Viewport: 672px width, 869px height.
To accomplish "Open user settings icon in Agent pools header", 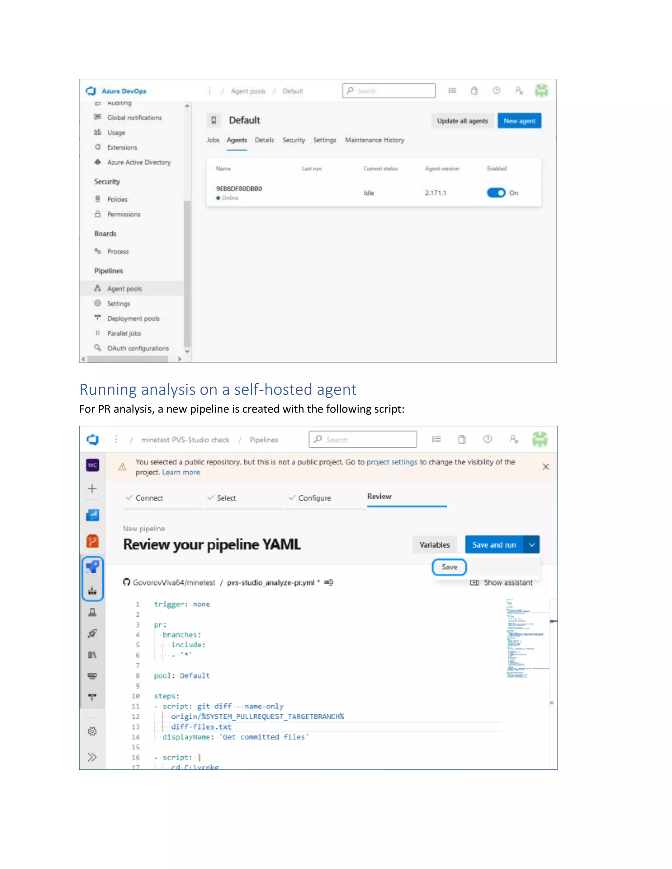I will click(519, 91).
